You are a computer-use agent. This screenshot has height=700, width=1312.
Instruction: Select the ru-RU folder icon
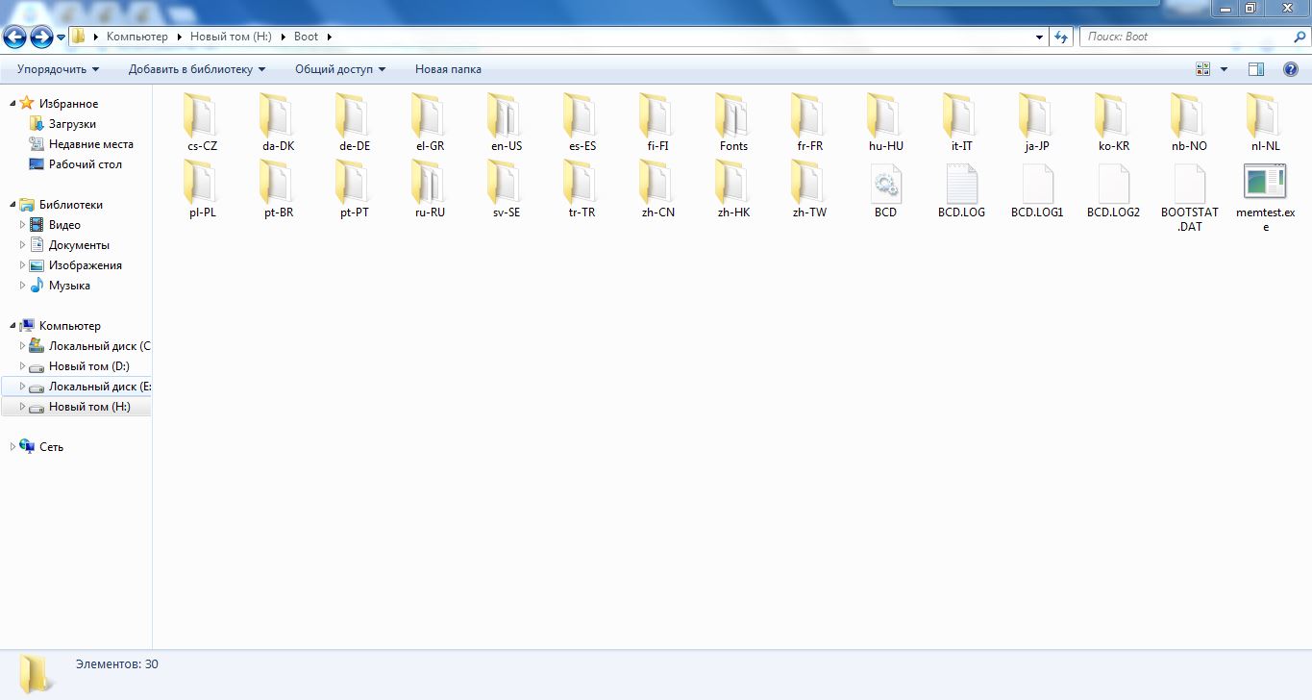(430, 183)
